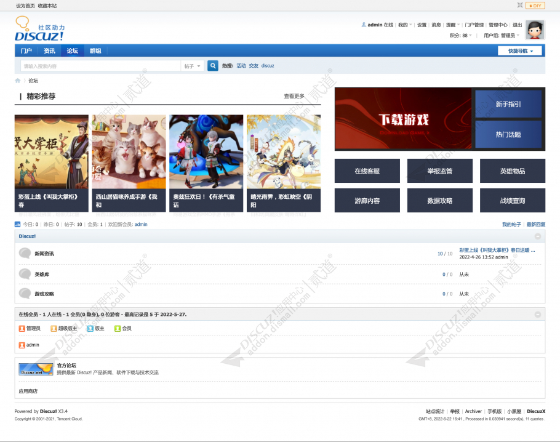560x442 pixels.
Task: Open 设置 in the user menu
Action: pyautogui.click(x=422, y=25)
